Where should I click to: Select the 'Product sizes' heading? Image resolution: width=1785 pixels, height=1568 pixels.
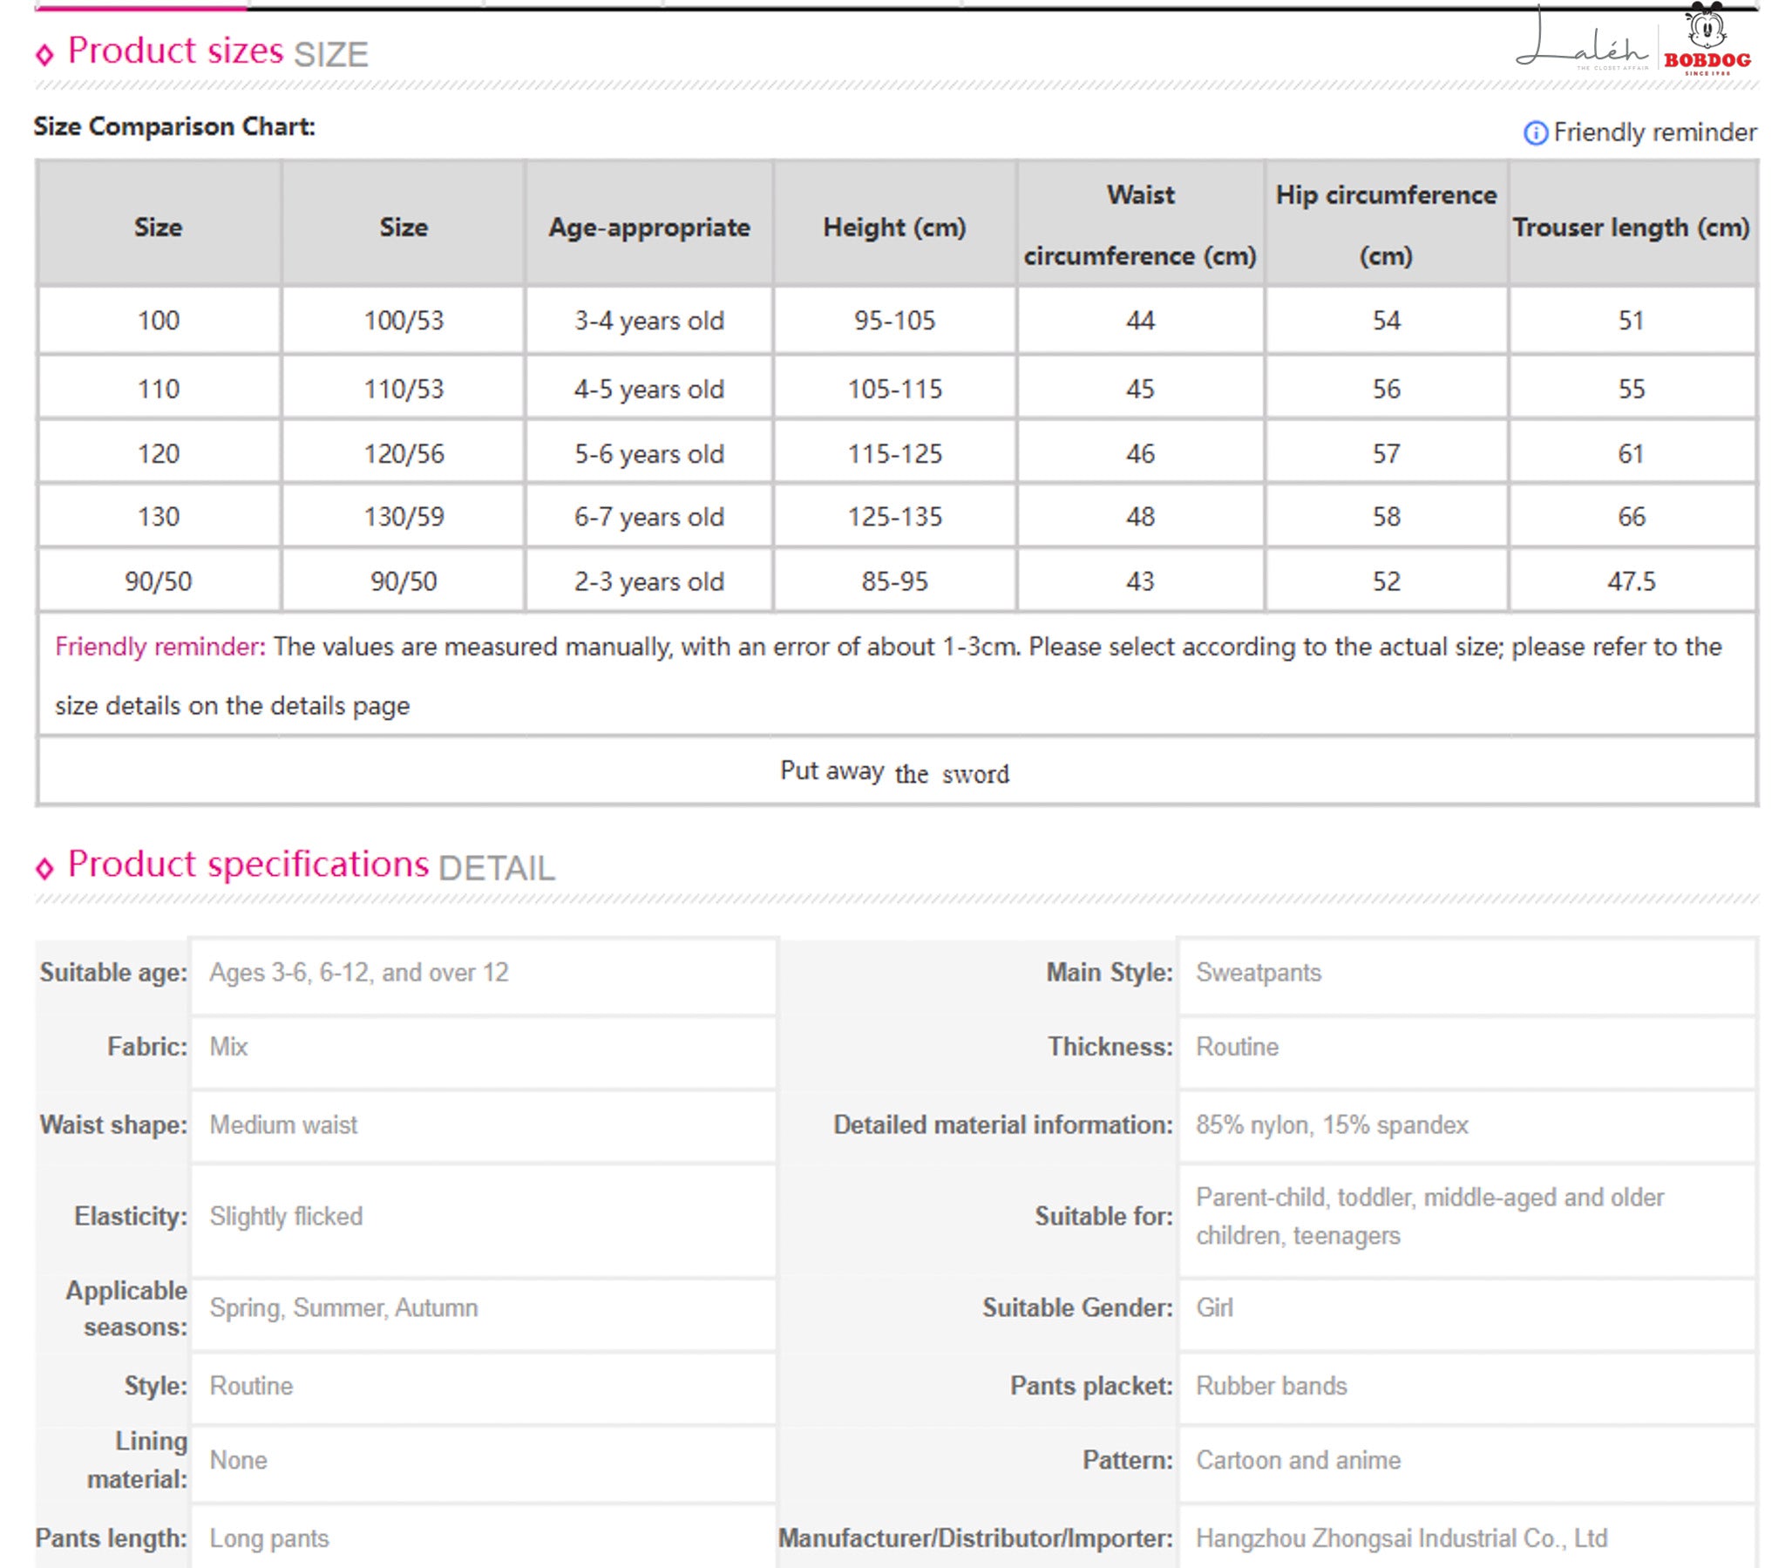tap(175, 51)
